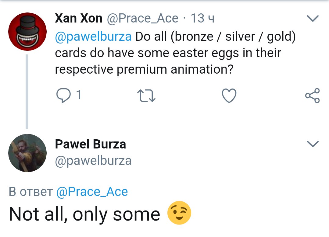Click the winking face emoji
The height and width of the screenshot is (237, 329).
[x=179, y=213]
